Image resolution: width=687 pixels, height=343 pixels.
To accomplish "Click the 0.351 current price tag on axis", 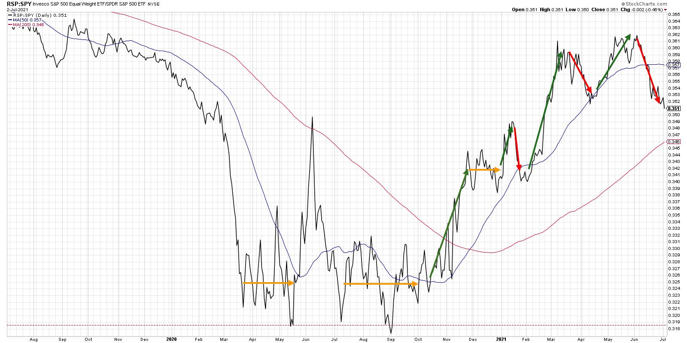I will (x=674, y=108).
